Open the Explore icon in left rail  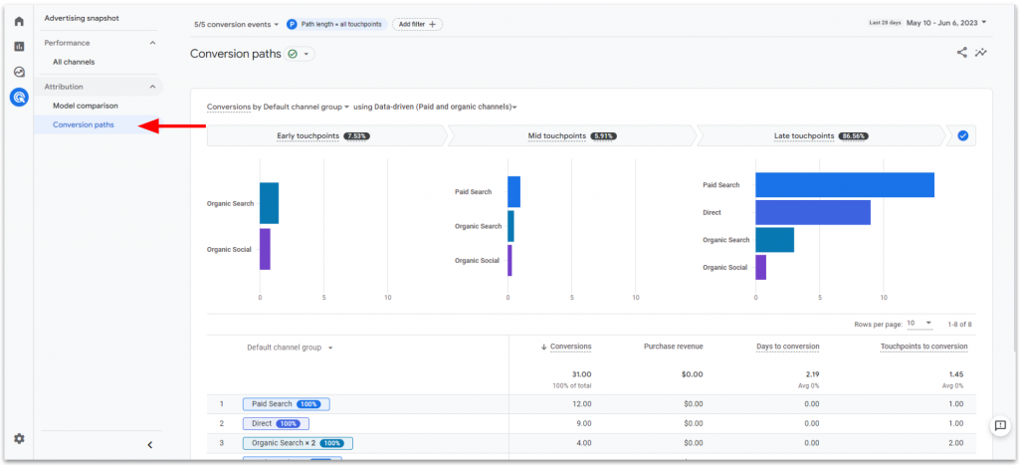(x=19, y=72)
